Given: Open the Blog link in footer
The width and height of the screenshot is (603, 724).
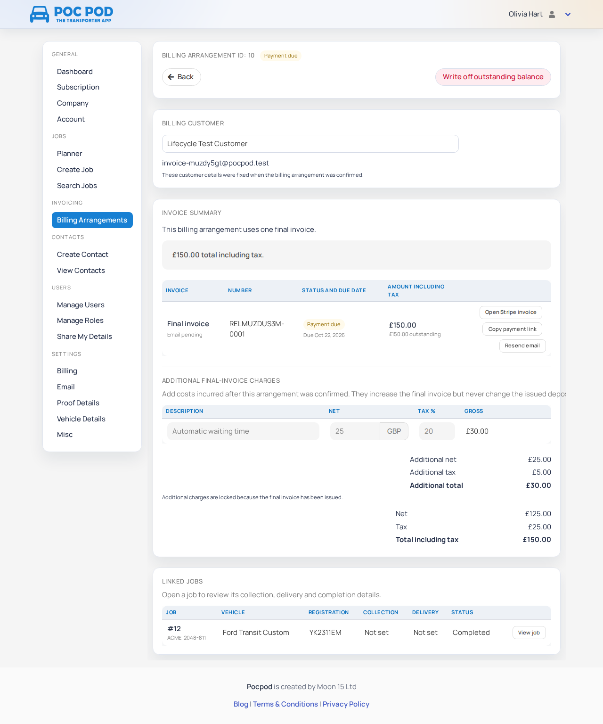Looking at the screenshot, I should click(x=241, y=704).
